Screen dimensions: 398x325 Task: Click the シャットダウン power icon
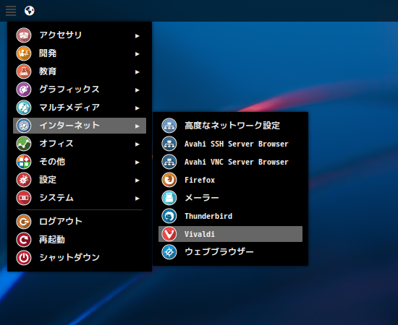coord(24,258)
